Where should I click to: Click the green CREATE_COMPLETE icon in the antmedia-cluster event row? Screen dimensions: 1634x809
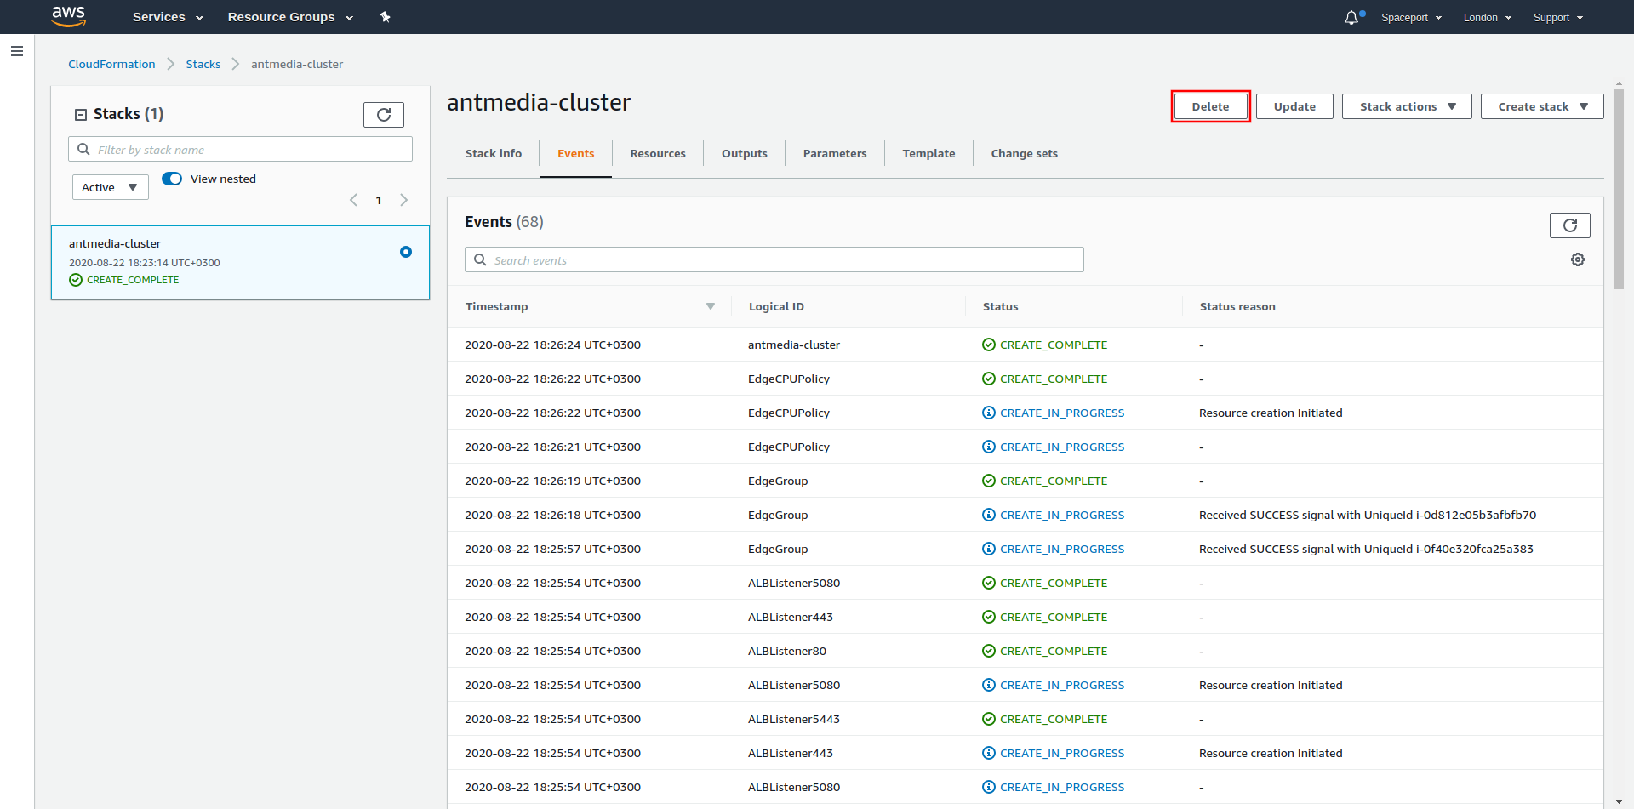[x=989, y=345]
